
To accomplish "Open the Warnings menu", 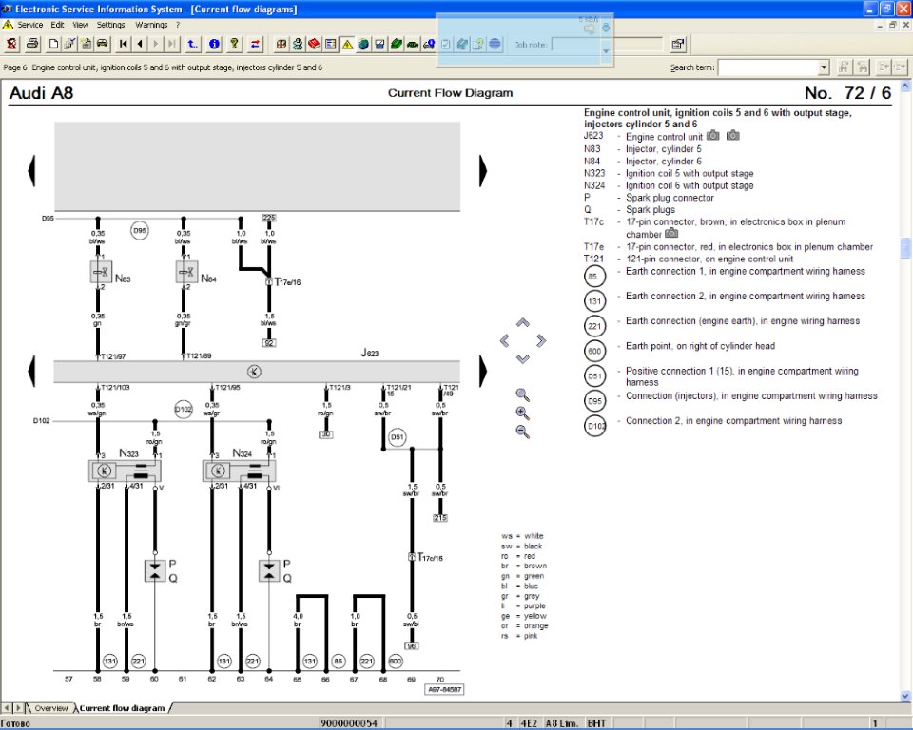I will point(151,24).
